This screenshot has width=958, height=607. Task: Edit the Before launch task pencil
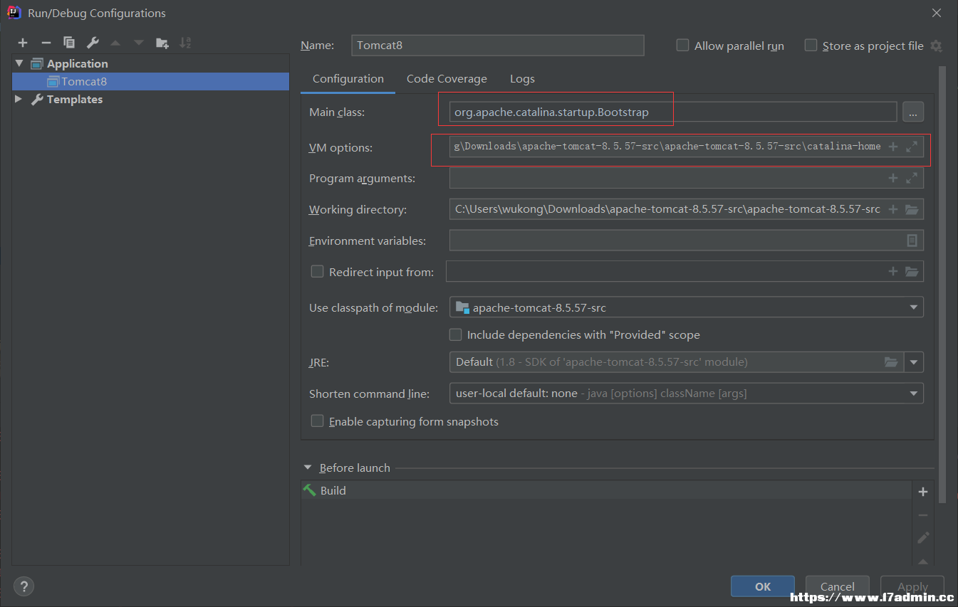pos(923,538)
